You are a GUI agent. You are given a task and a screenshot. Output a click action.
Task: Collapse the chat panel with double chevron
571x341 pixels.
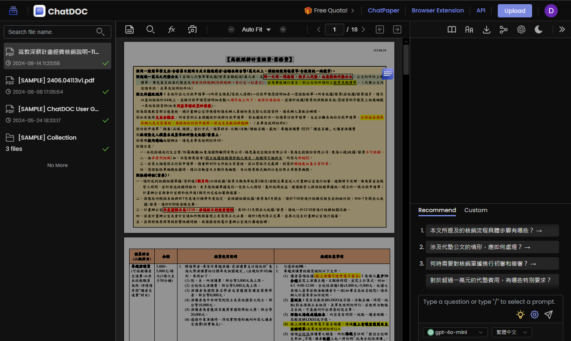pyautogui.click(x=562, y=29)
